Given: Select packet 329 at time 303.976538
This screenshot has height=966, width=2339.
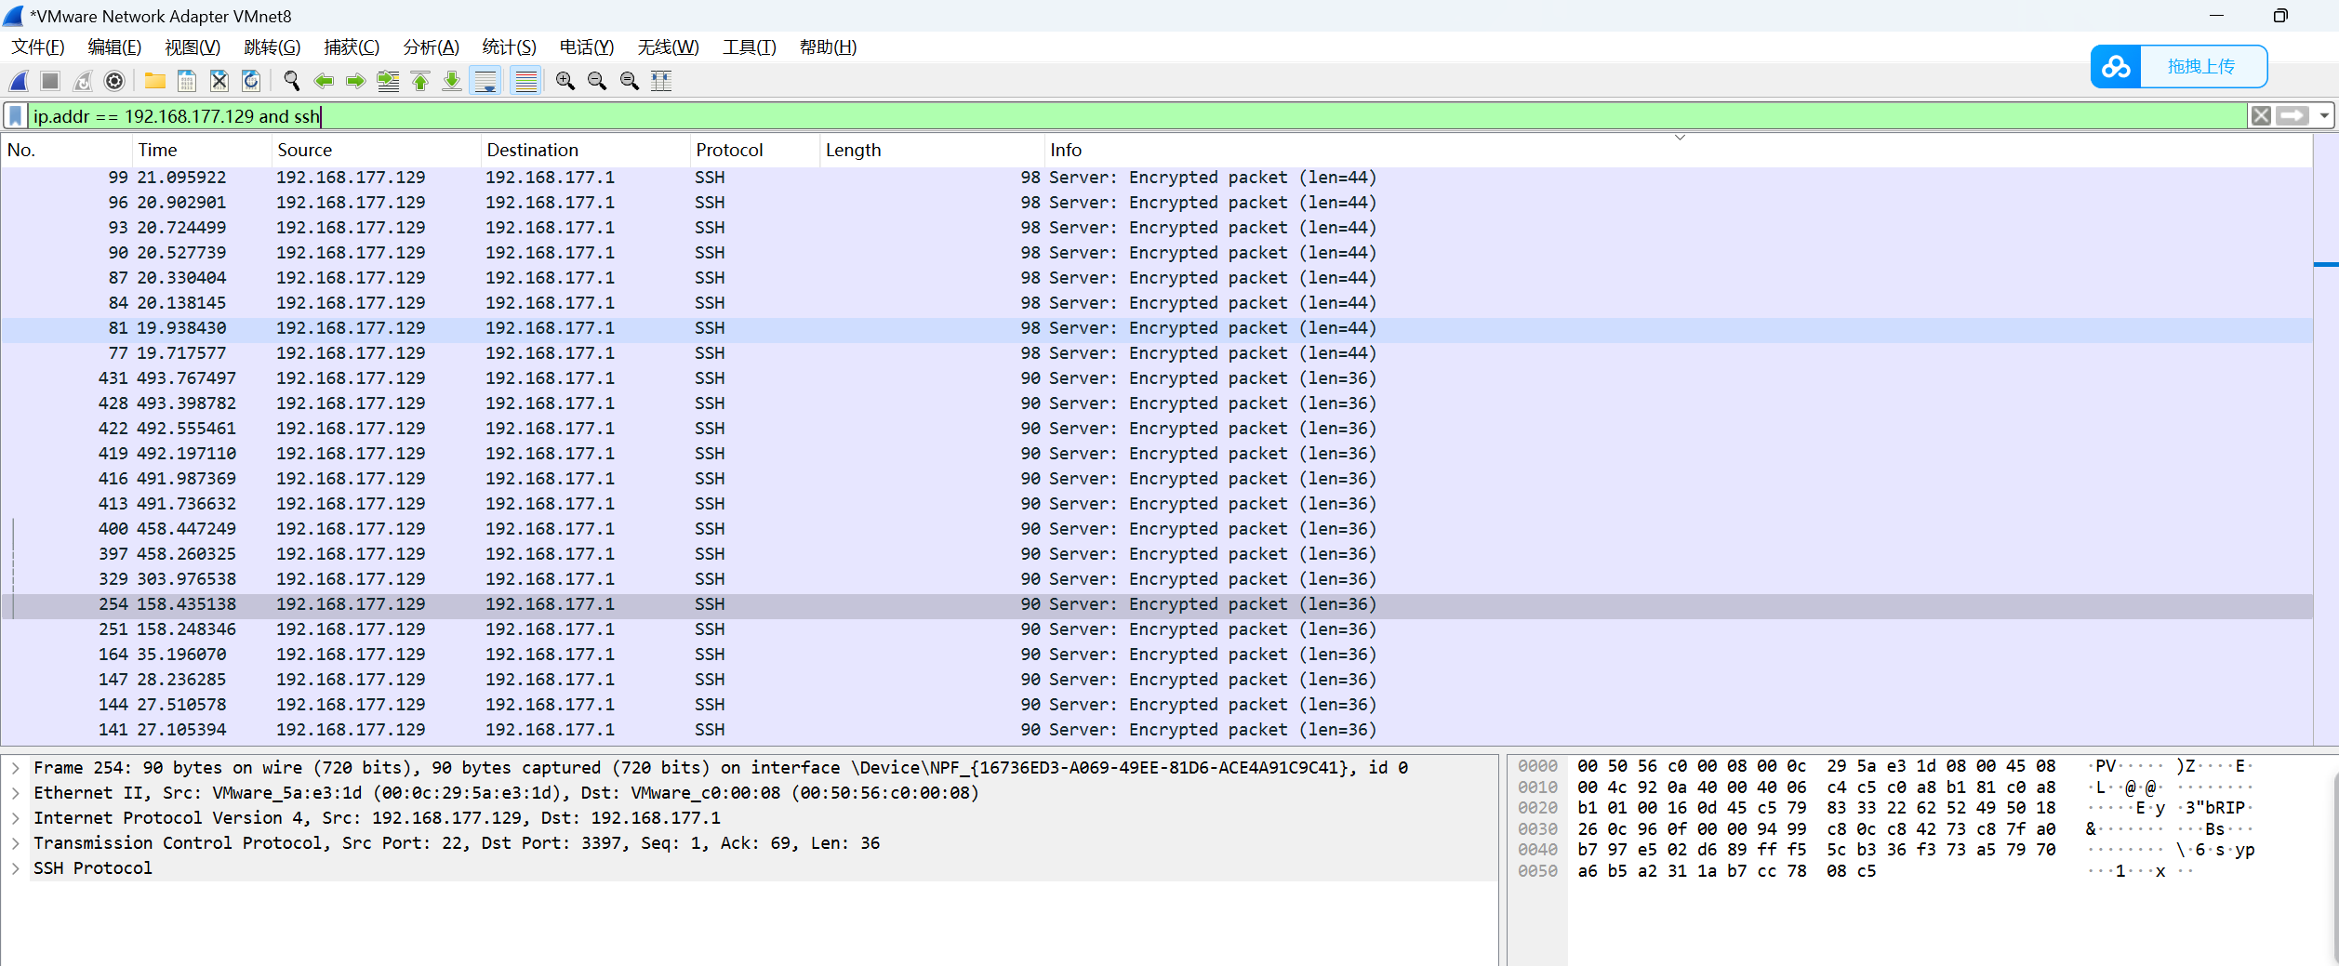Looking at the screenshot, I should 1157,579.
